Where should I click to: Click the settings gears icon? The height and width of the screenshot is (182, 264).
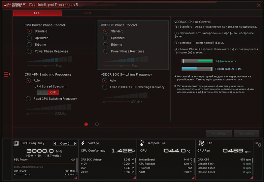(258, 144)
